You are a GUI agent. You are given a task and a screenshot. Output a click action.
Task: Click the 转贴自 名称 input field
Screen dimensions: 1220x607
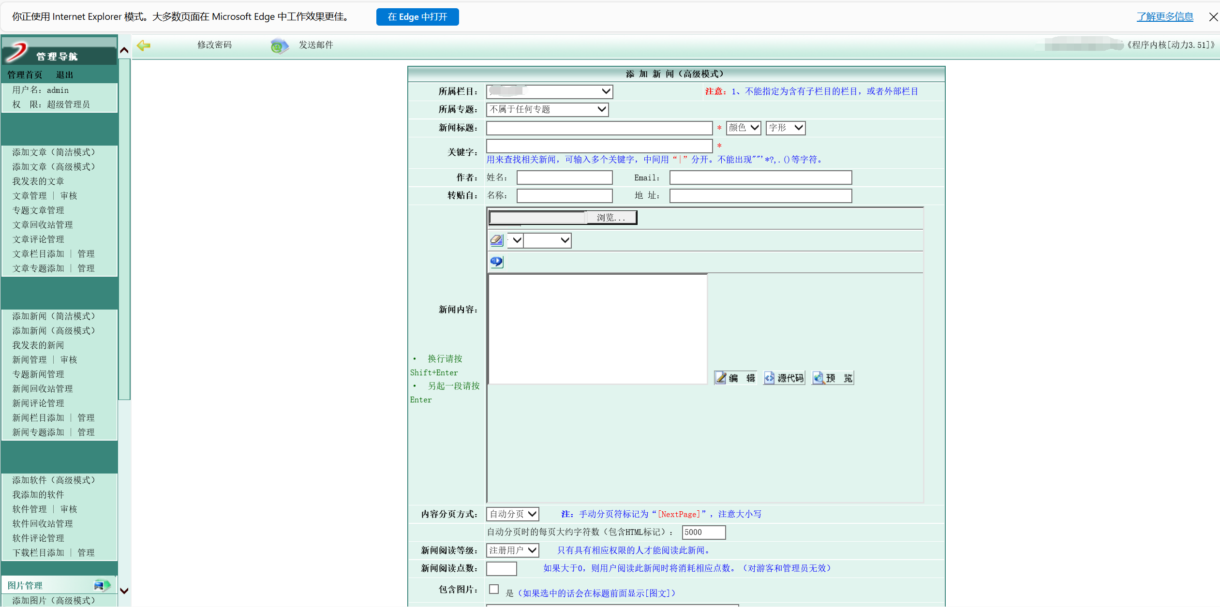pyautogui.click(x=565, y=195)
